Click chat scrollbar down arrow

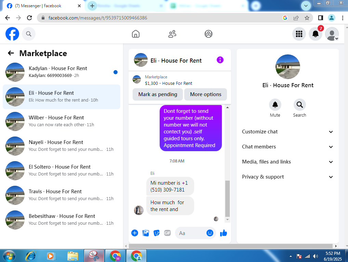(227, 220)
